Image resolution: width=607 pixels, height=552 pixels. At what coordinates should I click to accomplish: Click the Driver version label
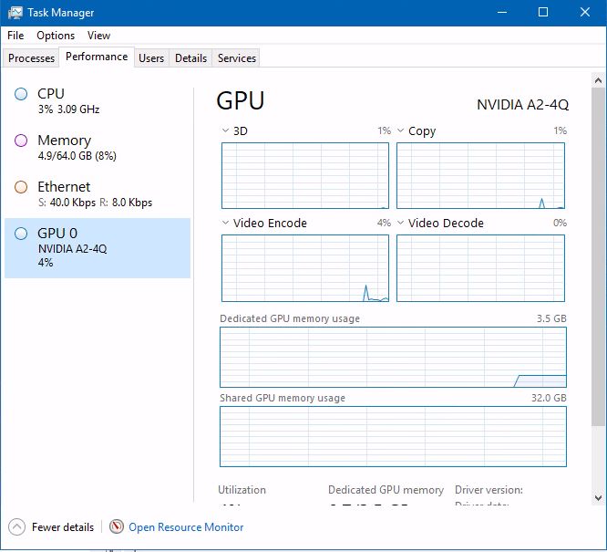[489, 490]
